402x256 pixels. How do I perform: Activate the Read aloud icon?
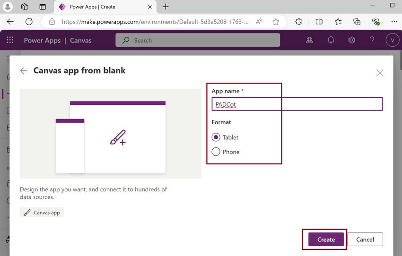click(259, 22)
